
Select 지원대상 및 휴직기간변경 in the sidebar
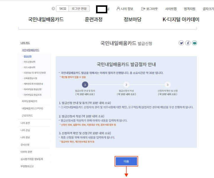coord(35,73)
